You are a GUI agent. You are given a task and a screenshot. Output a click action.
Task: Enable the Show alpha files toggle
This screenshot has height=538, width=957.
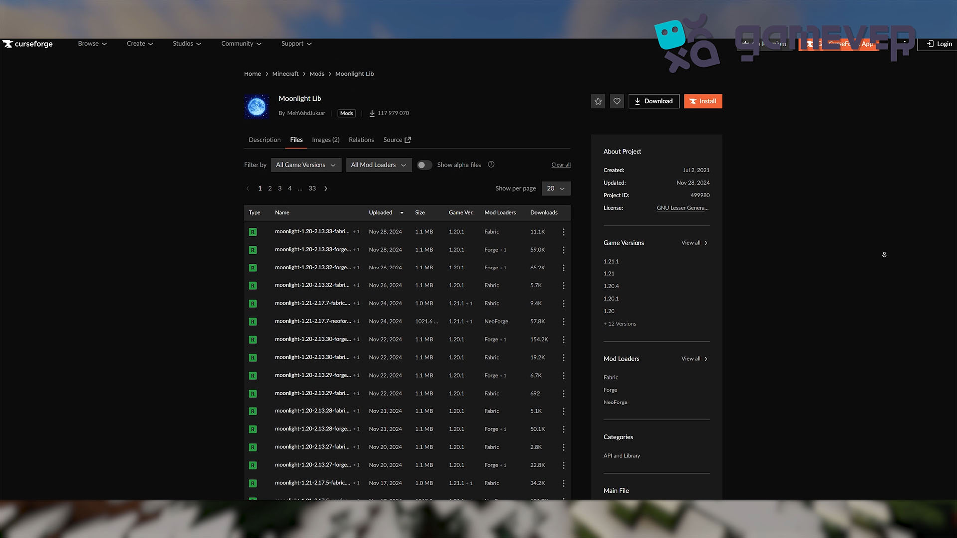[424, 165]
